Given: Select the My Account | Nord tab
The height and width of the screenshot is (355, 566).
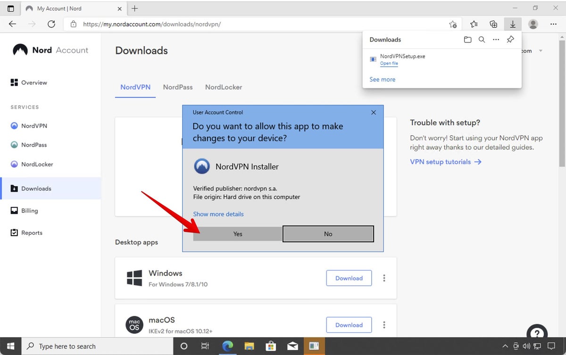Looking at the screenshot, I should pos(73,8).
